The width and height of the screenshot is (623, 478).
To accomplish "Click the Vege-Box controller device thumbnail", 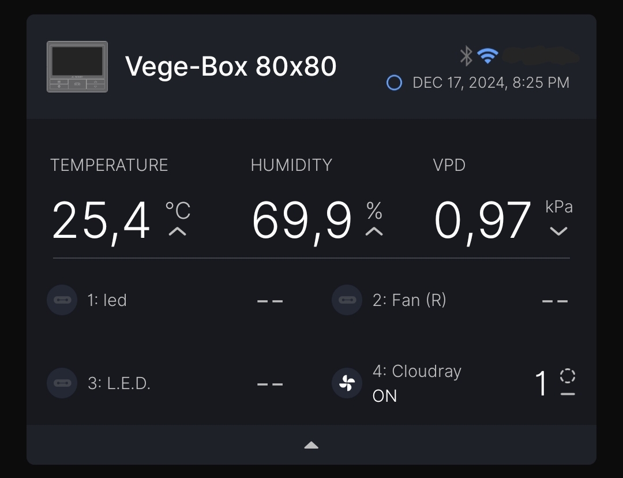I will (x=77, y=66).
